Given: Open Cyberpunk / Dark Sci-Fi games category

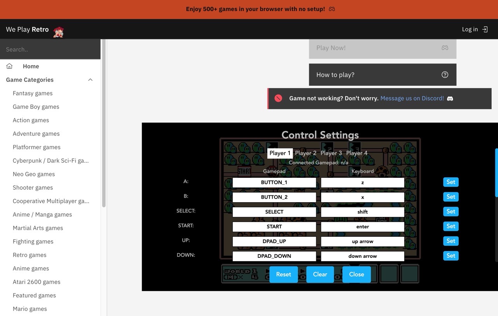Looking at the screenshot, I should 51,161.
